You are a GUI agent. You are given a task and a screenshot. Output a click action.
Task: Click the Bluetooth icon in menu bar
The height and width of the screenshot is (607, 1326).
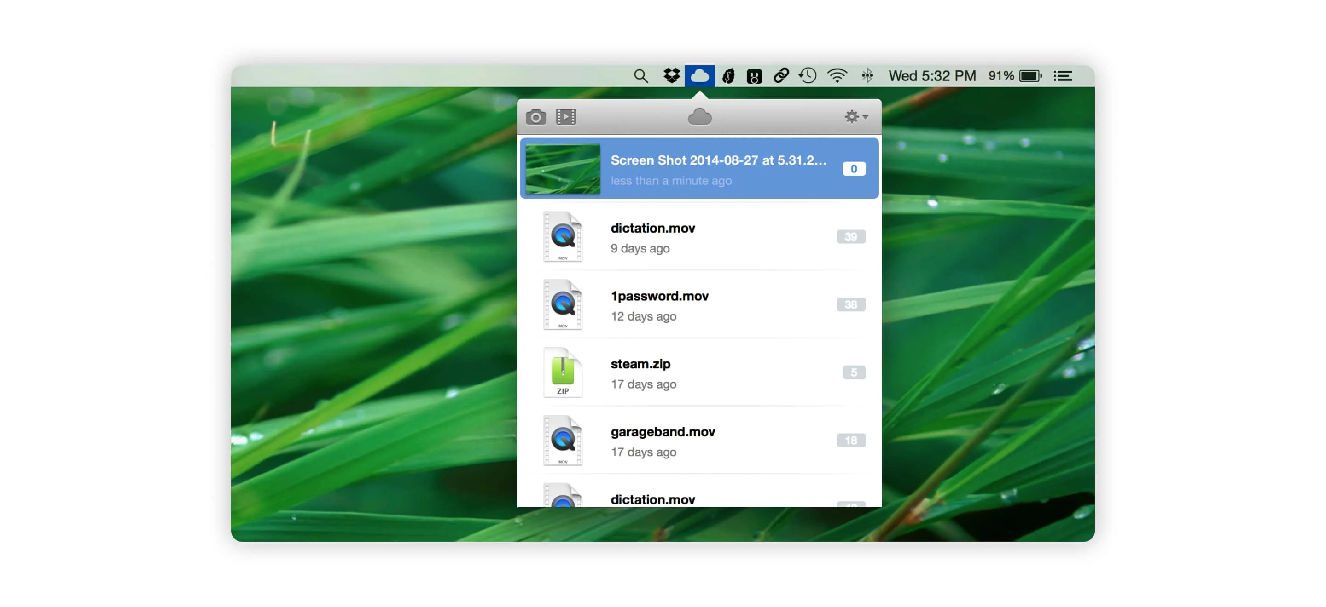pos(867,75)
